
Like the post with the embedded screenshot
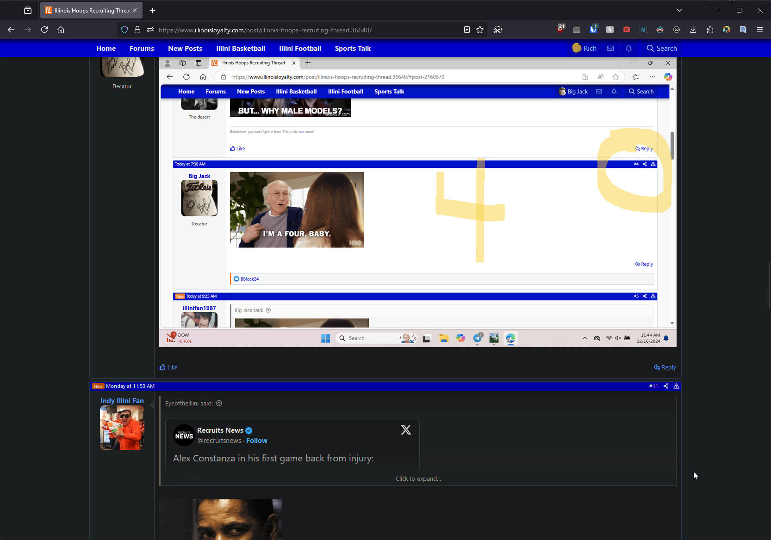point(168,367)
